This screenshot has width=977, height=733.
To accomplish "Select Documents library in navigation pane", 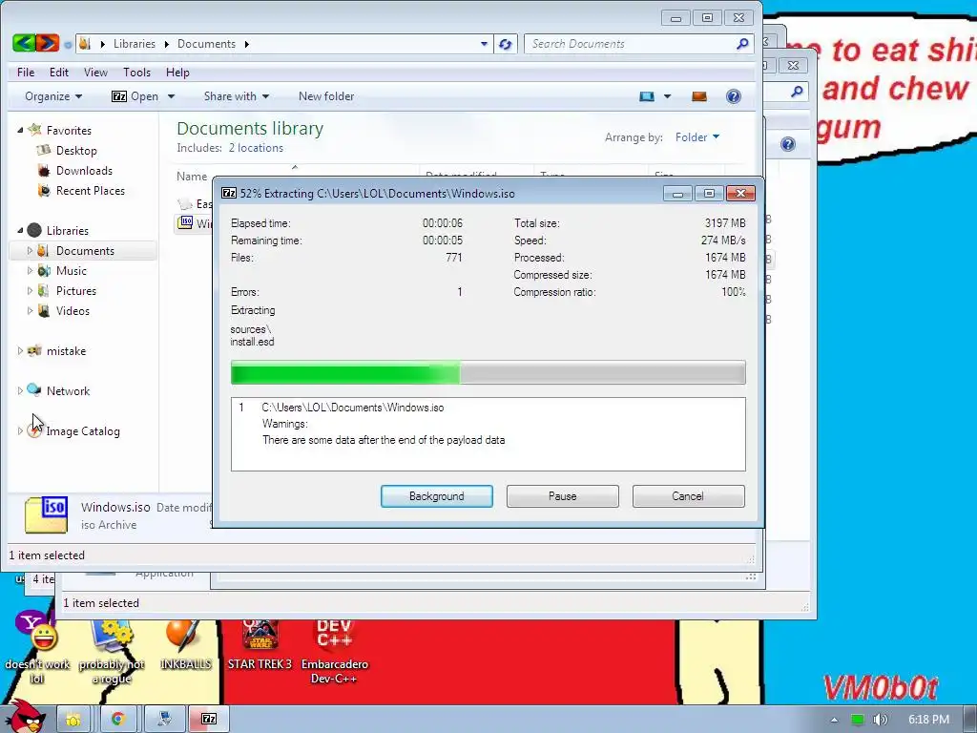I will pos(85,251).
